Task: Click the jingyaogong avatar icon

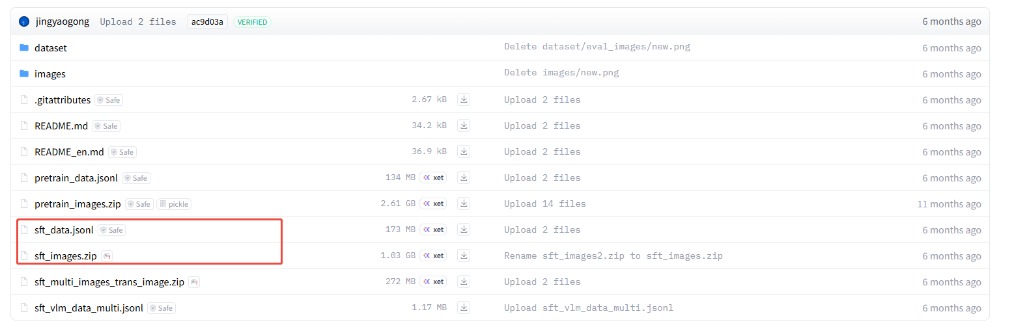Action: (24, 21)
